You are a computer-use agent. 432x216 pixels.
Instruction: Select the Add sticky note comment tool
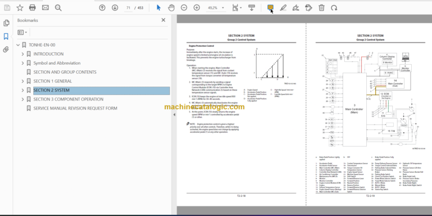pyautogui.click(x=271, y=7)
